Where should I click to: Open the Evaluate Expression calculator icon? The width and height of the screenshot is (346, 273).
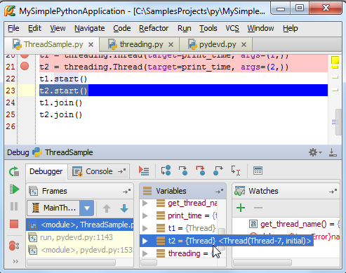[258, 171]
